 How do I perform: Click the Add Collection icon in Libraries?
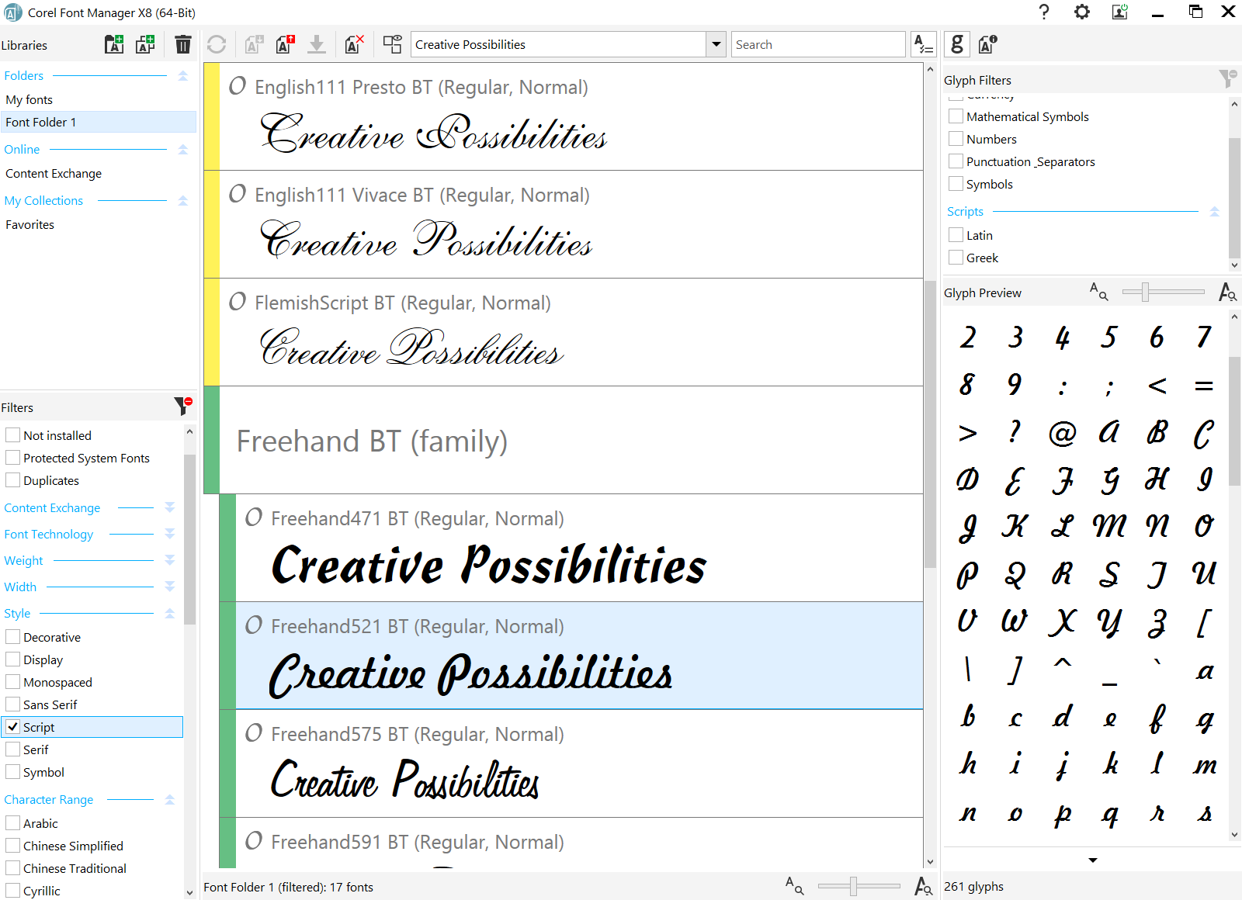point(145,44)
